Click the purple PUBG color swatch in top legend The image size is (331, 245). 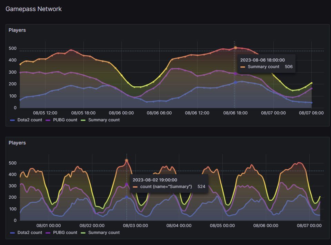48,120
